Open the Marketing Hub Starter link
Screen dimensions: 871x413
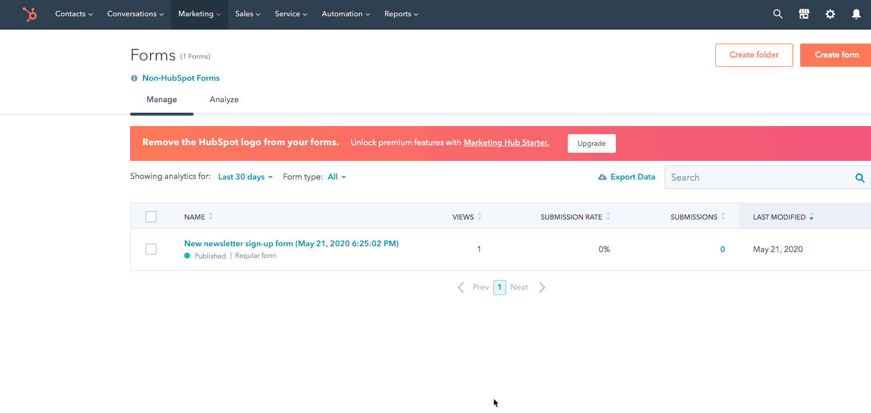pyautogui.click(x=506, y=143)
